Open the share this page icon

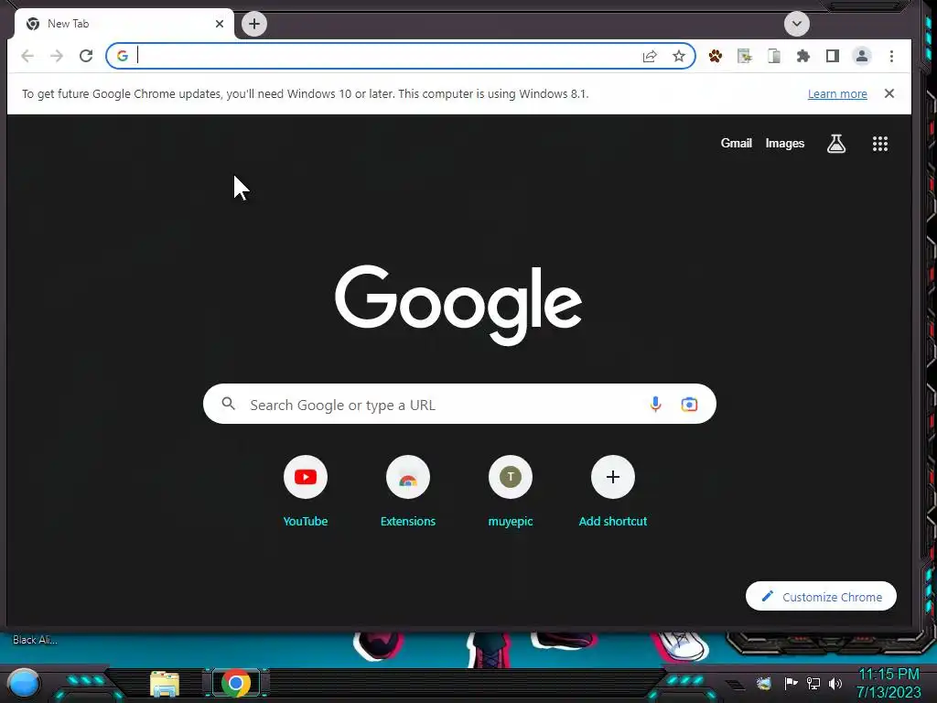pyautogui.click(x=650, y=56)
